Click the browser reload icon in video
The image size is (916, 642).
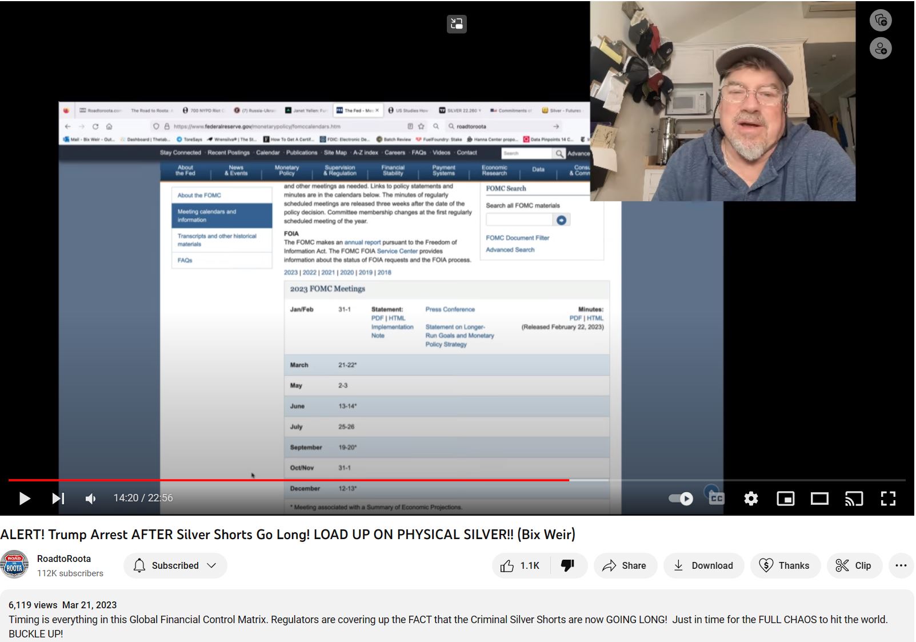pos(95,126)
